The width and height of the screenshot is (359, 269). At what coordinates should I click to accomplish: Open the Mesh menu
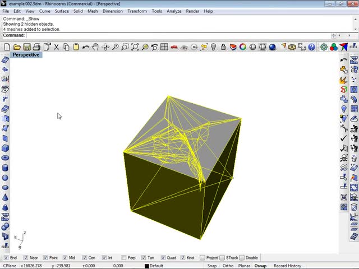93,11
